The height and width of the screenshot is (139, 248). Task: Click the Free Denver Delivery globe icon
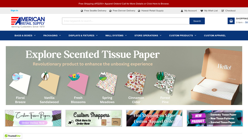[x=110, y=11]
